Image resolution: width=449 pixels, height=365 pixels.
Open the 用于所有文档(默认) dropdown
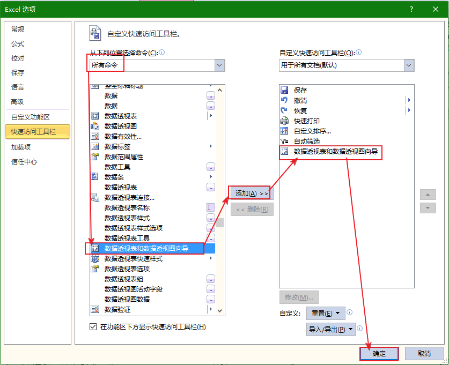pyautogui.click(x=409, y=65)
